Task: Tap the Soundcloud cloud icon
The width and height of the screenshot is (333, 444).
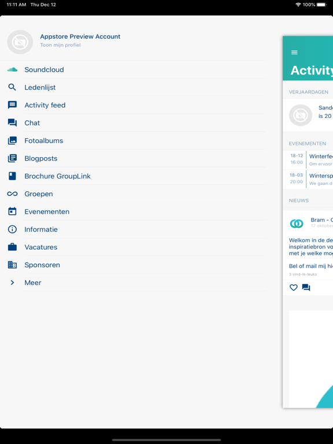Action: tap(12, 69)
